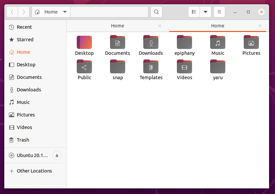Click the Trash bin icon in sidebar
Image resolution: width=275 pixels, height=194 pixels.
12,140
